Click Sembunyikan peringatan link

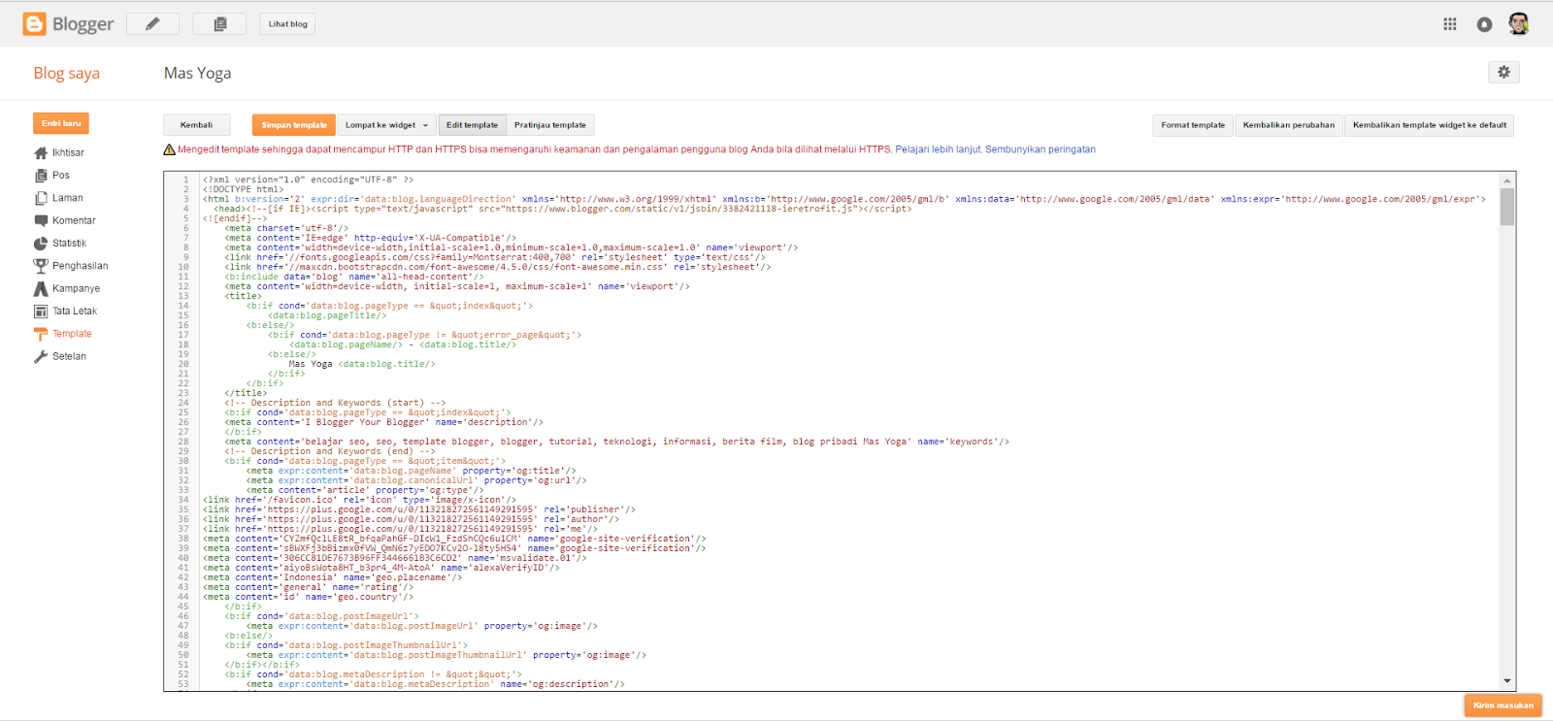tap(1041, 149)
